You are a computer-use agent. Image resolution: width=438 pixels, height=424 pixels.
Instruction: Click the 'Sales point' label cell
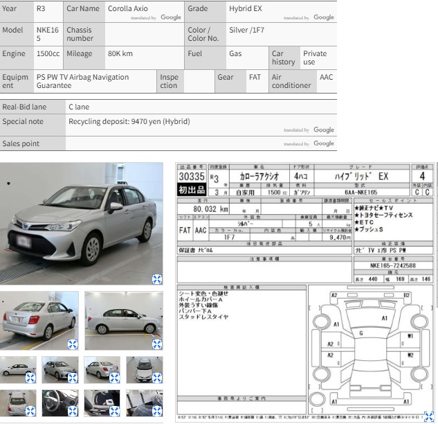33,143
